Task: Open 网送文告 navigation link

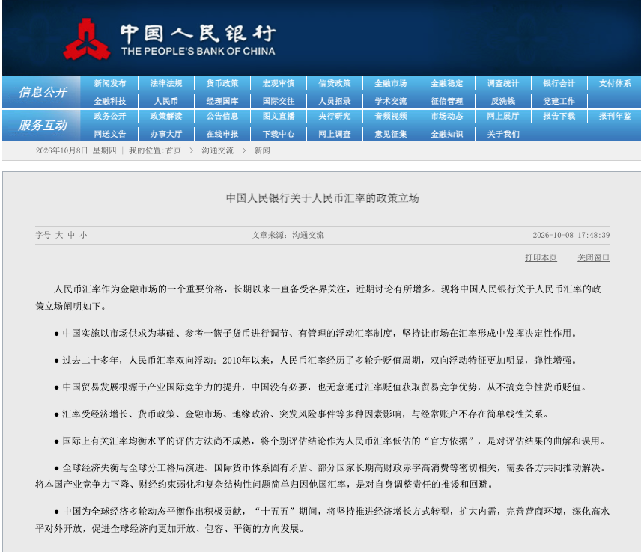Action: [110, 134]
